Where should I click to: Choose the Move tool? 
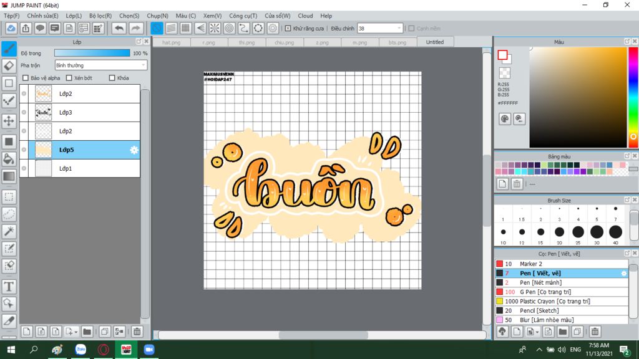point(9,121)
